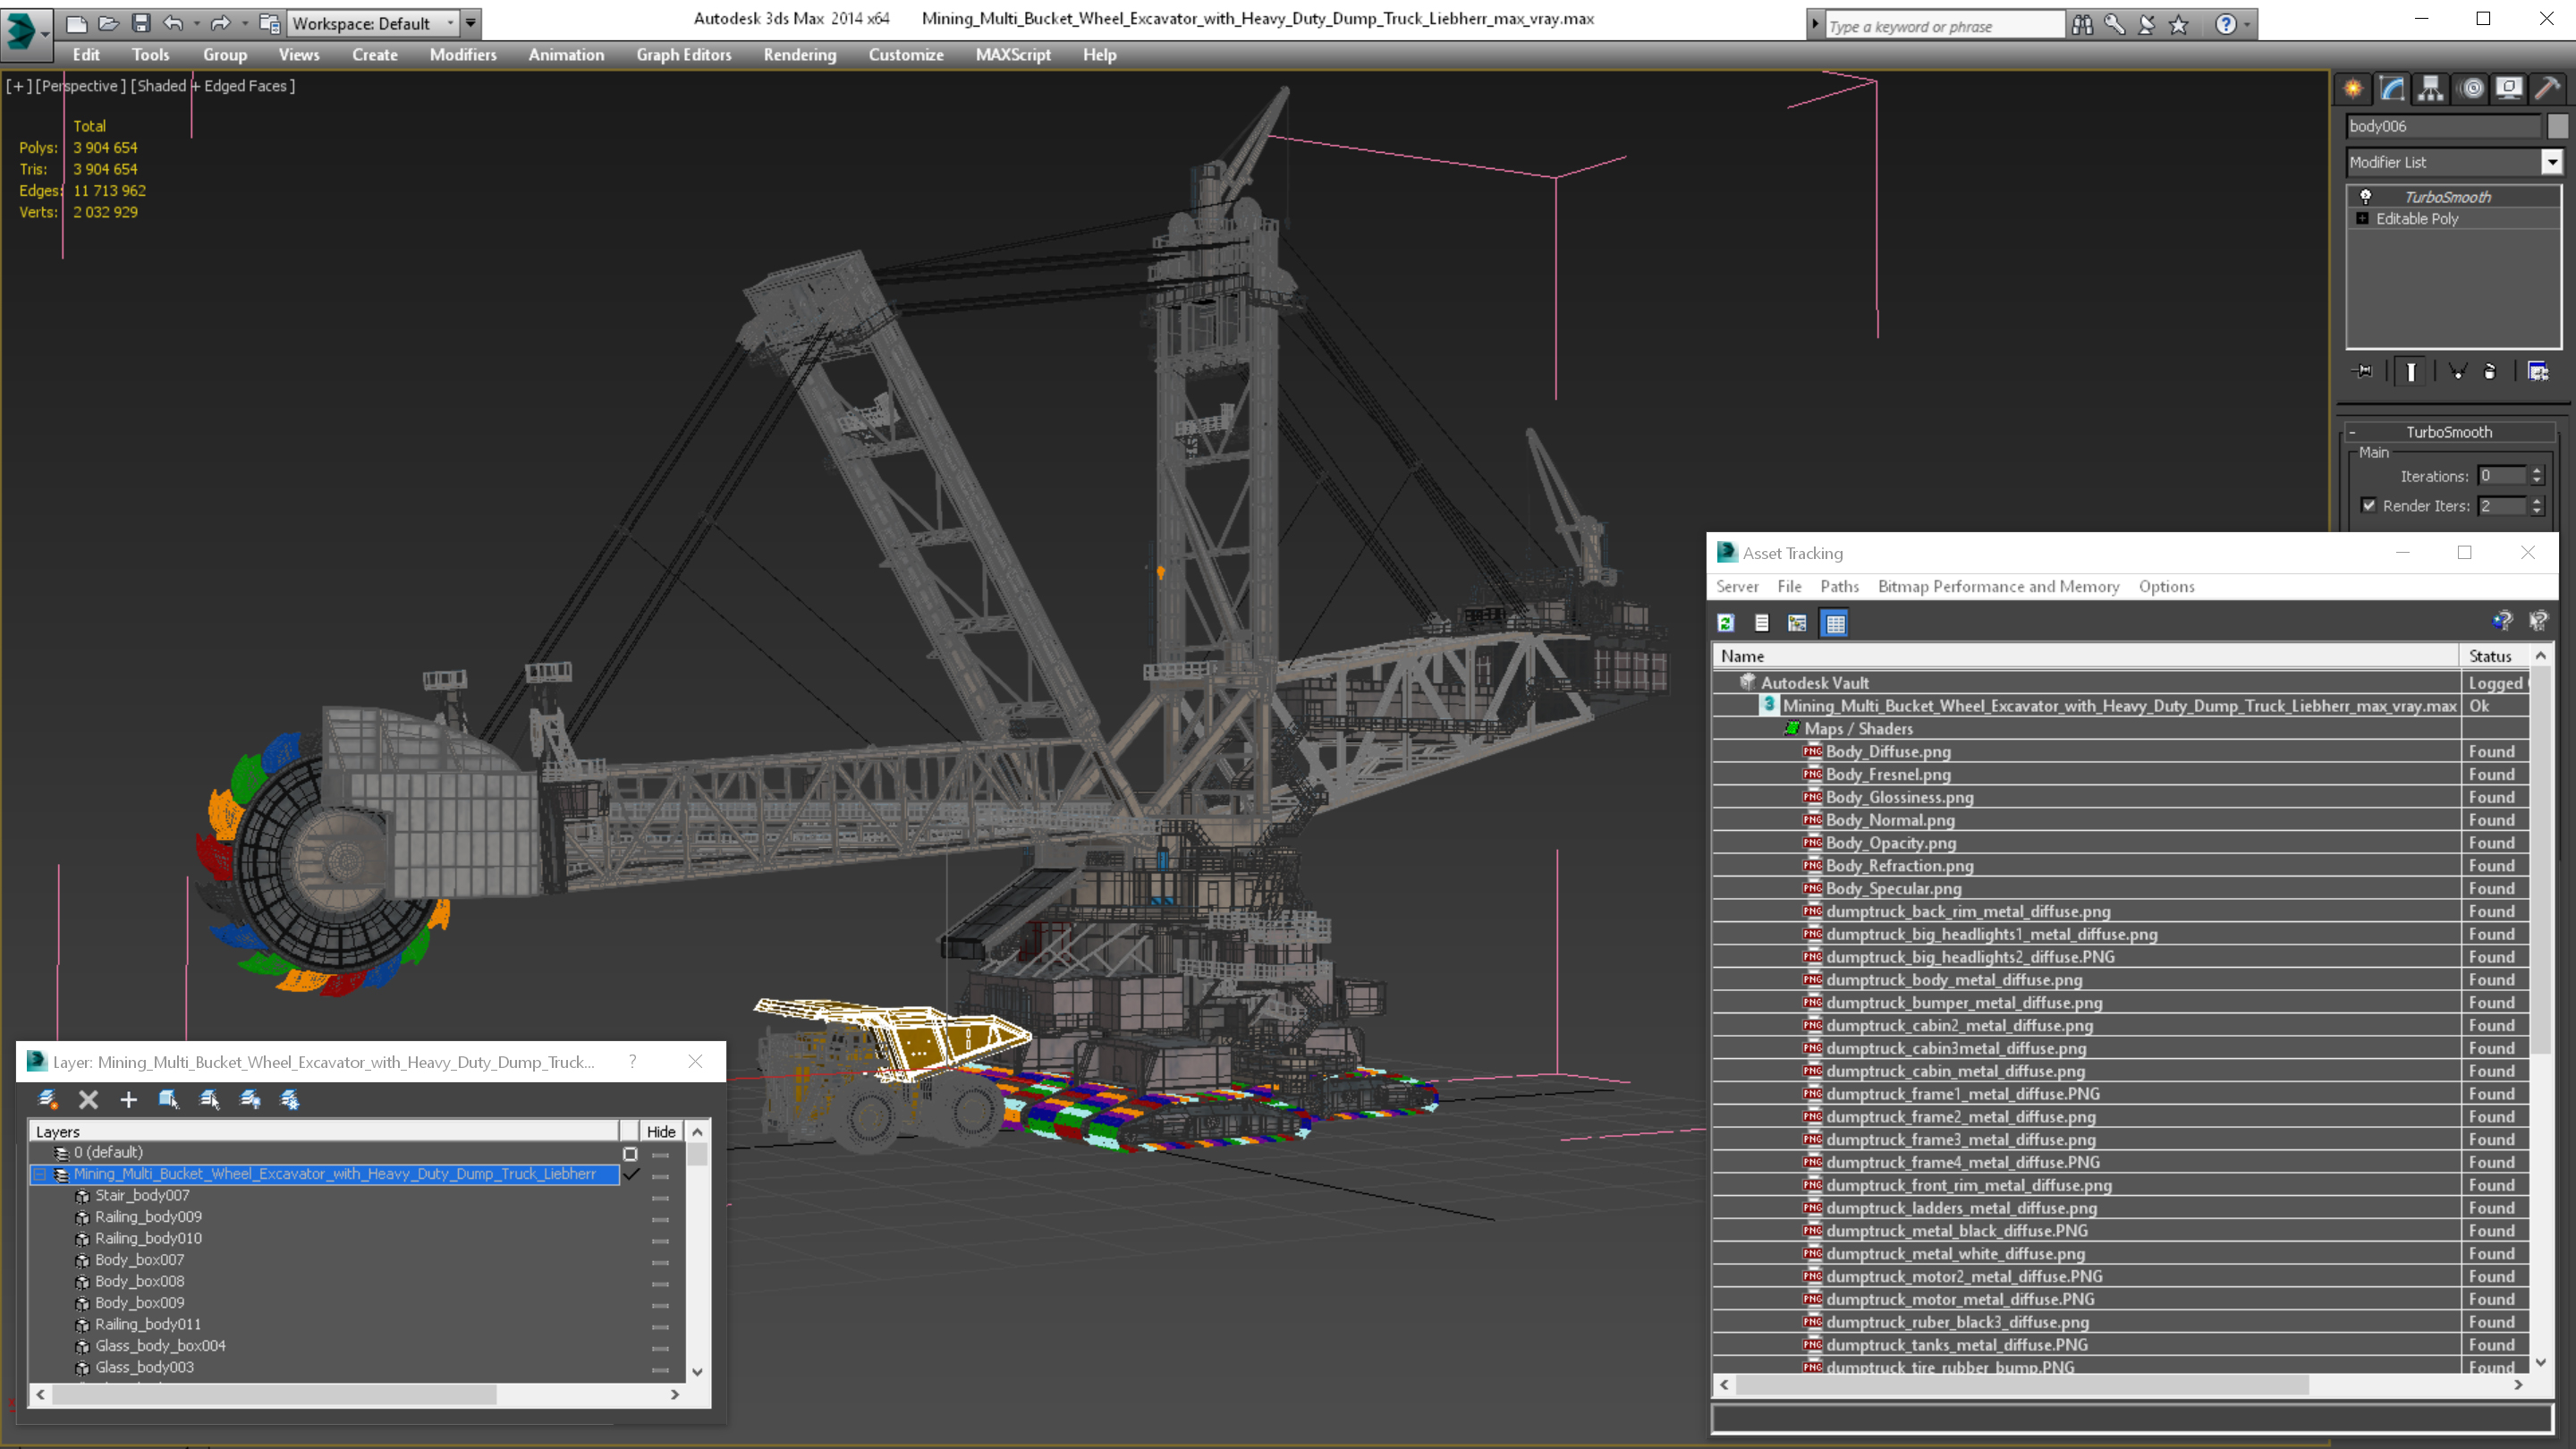Increase Iterations spinner up arrow

tap(2538, 471)
